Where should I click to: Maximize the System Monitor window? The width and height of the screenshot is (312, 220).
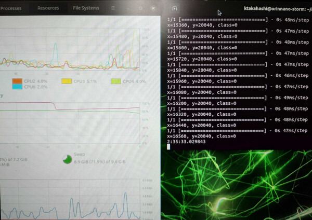click(141, 8)
